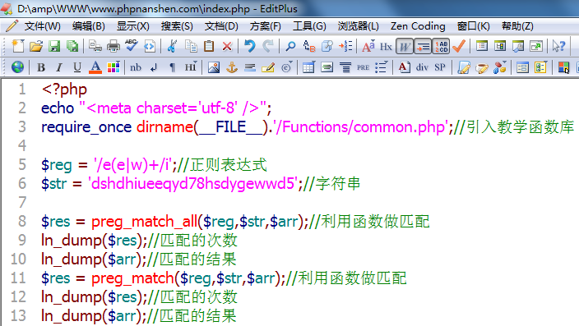Screen dimensions: 579x326
Task: Open Find in Files
Action: [327, 47]
